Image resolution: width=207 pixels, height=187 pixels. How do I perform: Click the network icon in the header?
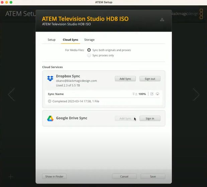(162, 19)
